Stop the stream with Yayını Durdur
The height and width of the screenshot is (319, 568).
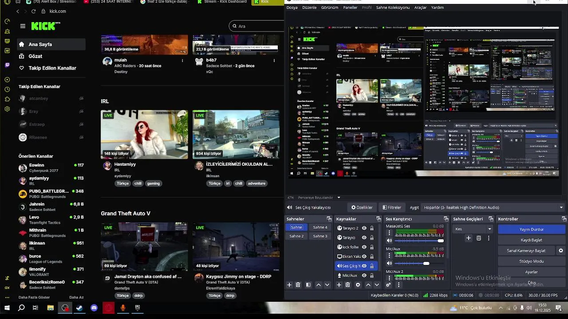click(x=531, y=230)
